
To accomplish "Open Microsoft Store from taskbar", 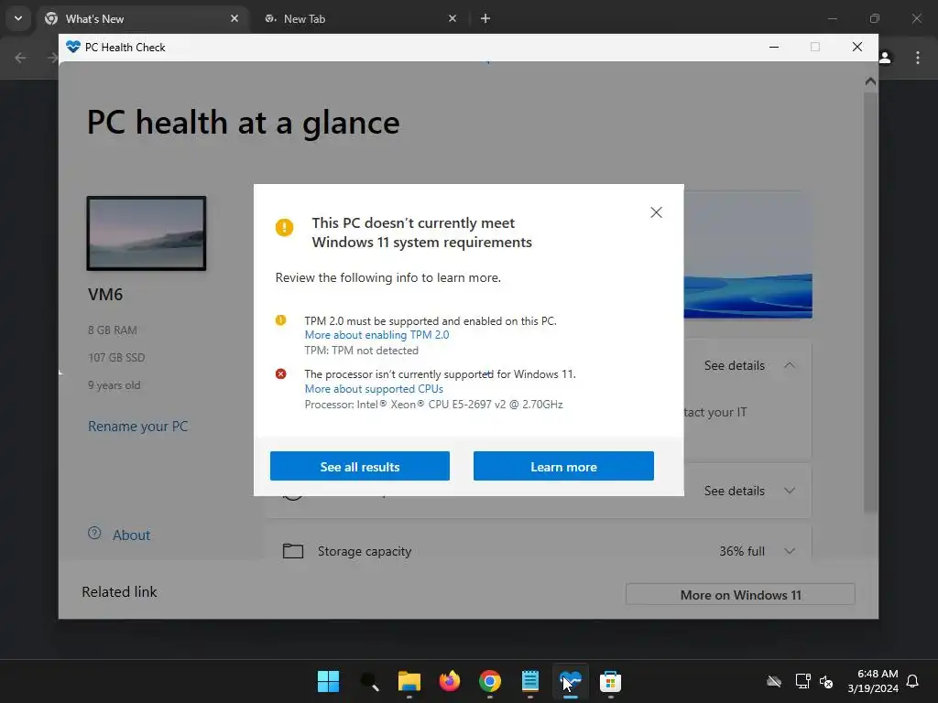I will pyautogui.click(x=611, y=681).
